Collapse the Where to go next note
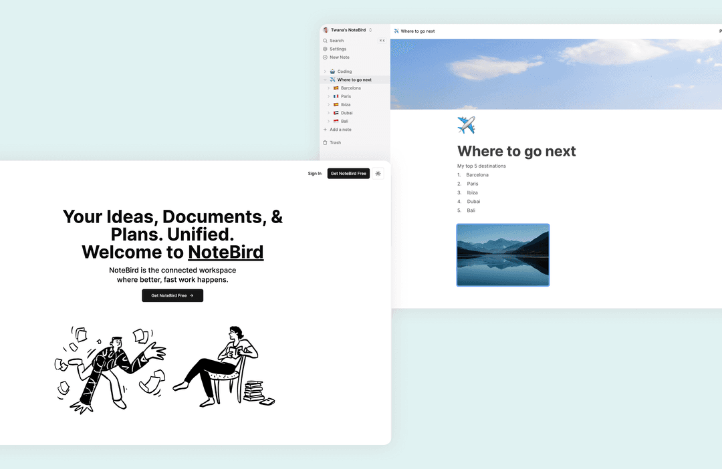722x469 pixels. click(326, 80)
